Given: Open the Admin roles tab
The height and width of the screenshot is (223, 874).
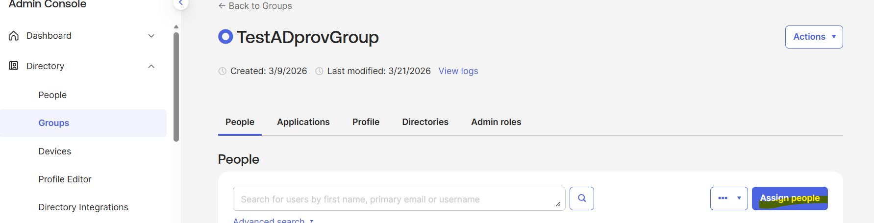Looking at the screenshot, I should coord(496,122).
